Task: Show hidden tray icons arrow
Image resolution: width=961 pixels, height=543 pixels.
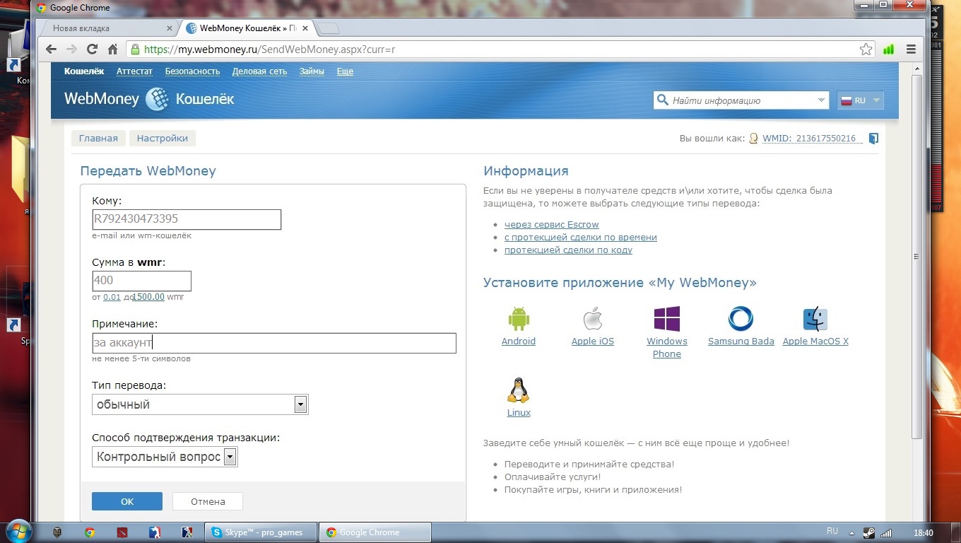Action: tap(852, 532)
